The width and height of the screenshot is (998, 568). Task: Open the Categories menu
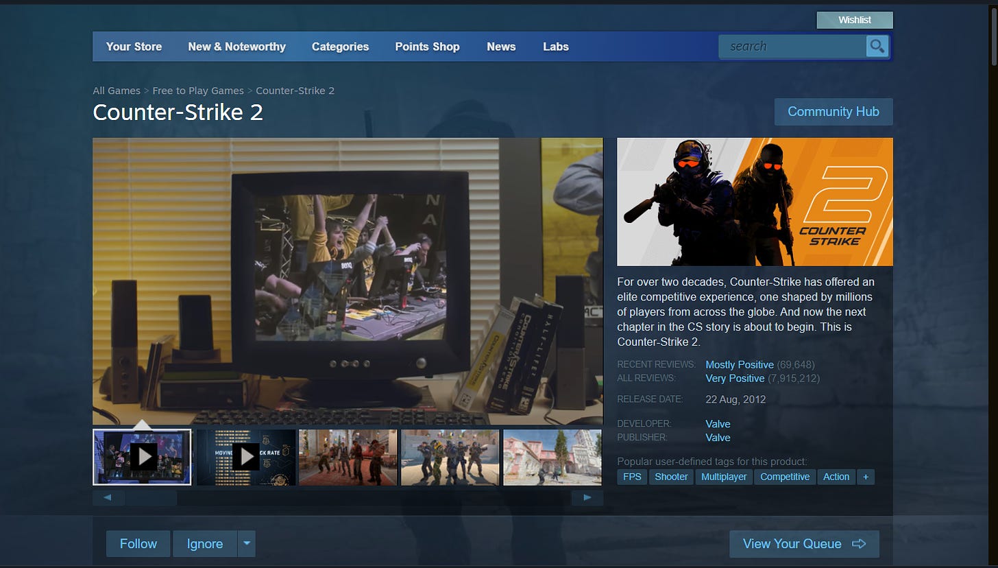(x=340, y=47)
